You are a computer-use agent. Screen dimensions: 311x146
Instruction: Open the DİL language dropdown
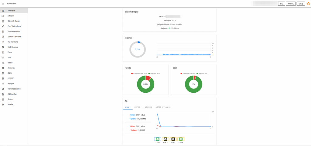282,4
